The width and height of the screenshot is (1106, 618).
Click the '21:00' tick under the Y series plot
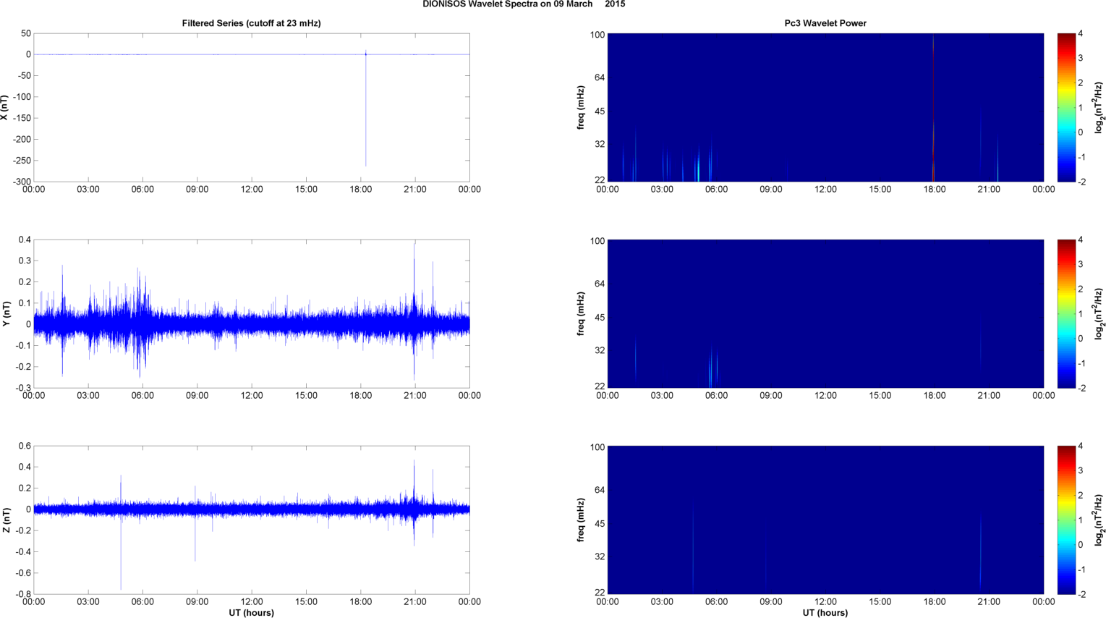[x=415, y=396]
